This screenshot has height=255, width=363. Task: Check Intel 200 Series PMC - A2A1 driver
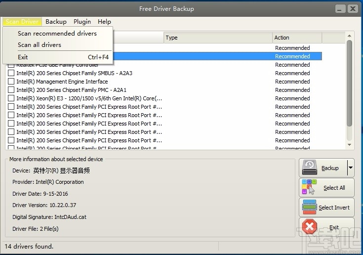click(x=11, y=89)
